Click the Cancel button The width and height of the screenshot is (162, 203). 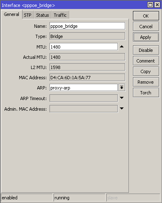click(x=146, y=27)
